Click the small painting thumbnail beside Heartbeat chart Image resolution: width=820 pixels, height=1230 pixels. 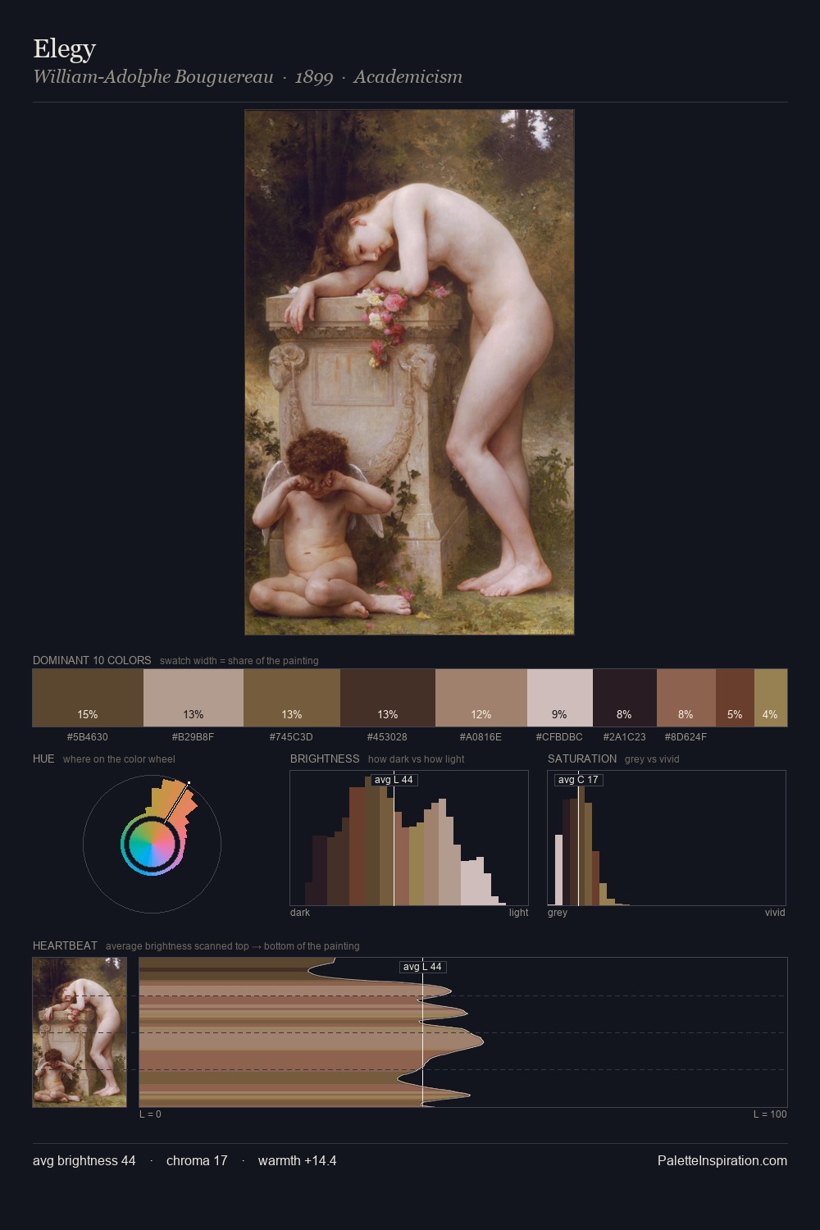click(80, 1032)
